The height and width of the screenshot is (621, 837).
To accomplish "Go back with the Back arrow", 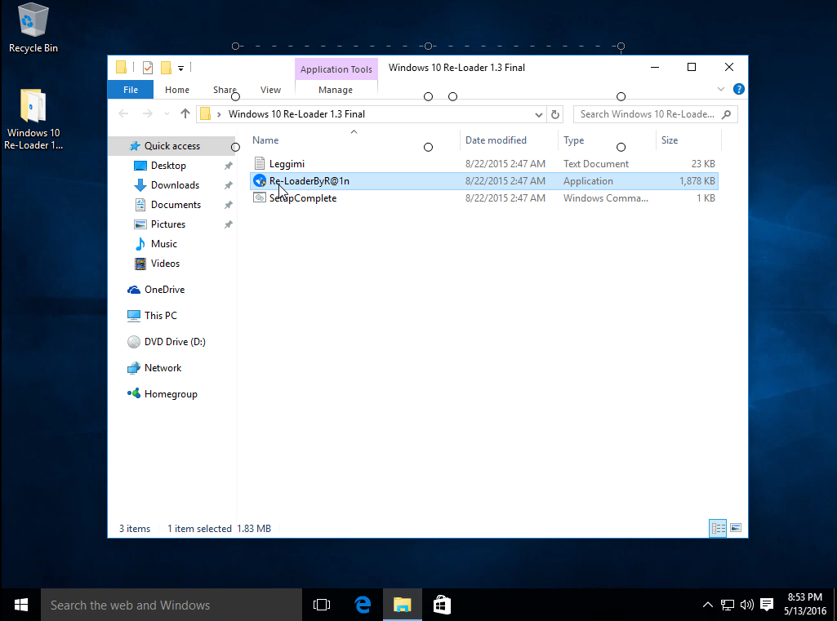I will (123, 113).
